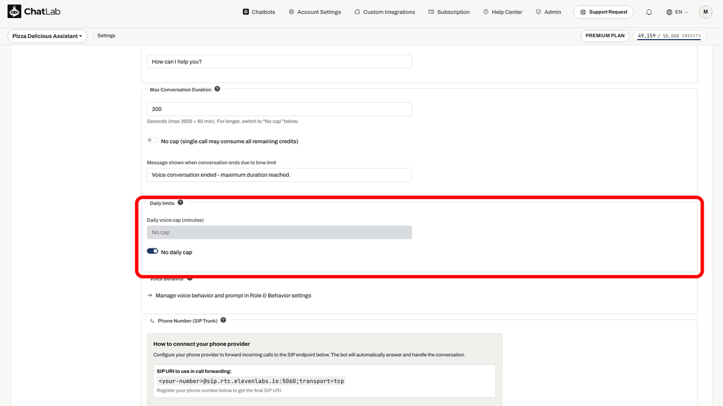Click the max duration field showing 300

click(280, 109)
